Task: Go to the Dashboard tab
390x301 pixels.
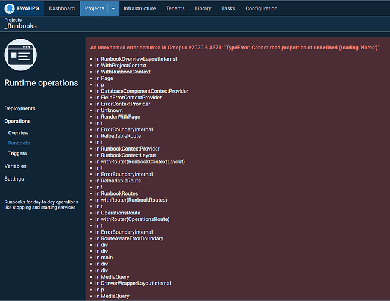Action: point(61,8)
